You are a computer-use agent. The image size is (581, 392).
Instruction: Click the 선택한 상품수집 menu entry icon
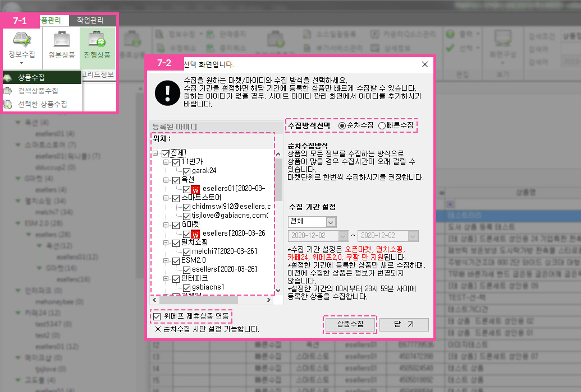7,104
